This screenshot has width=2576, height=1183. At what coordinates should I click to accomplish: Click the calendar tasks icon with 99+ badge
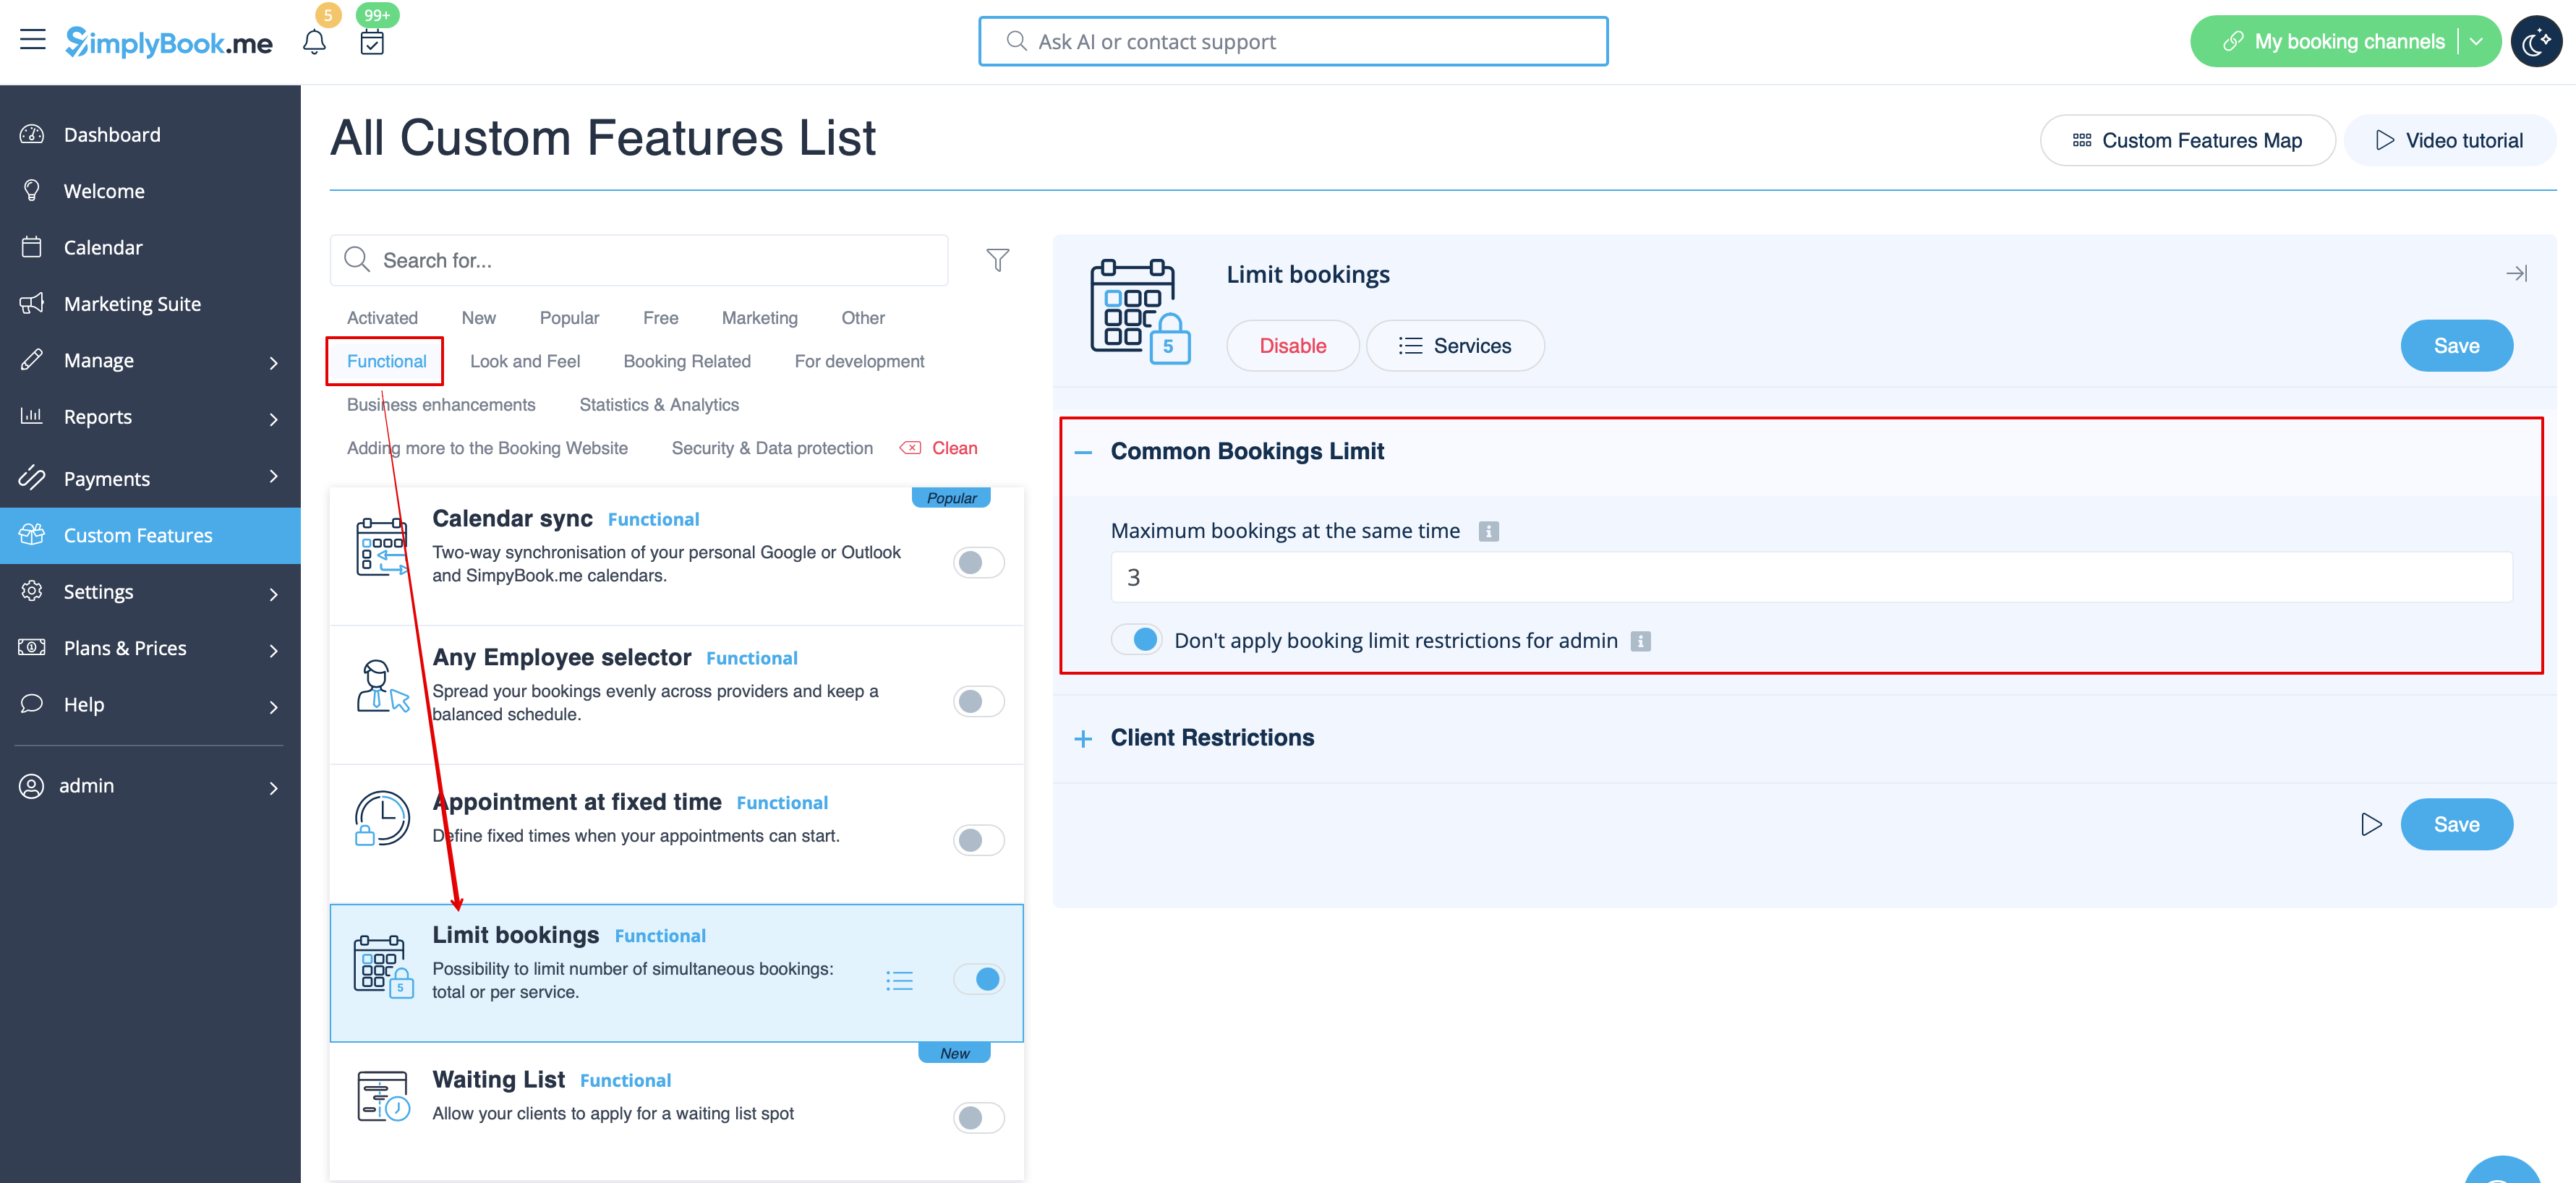coord(371,42)
